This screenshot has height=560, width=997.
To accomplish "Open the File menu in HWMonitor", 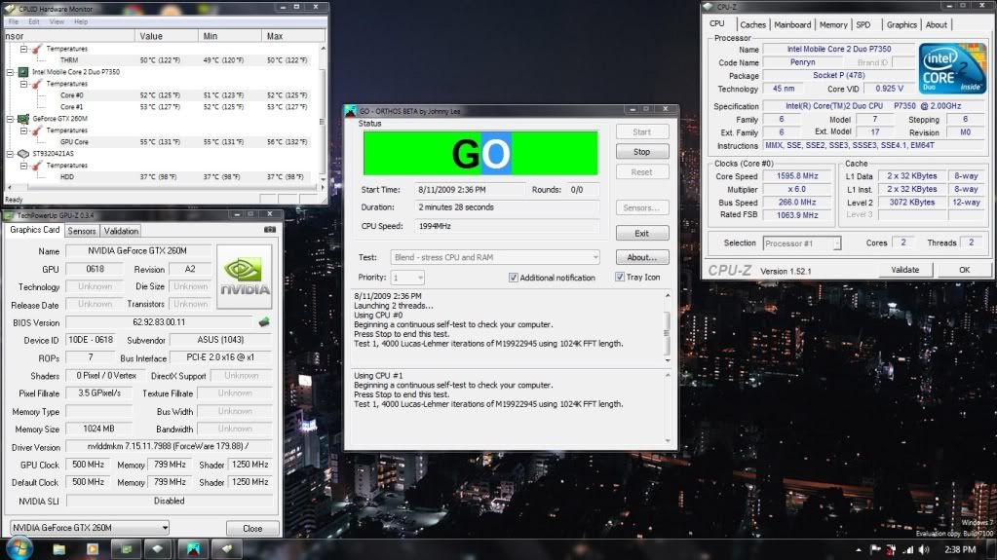I will click(14, 21).
